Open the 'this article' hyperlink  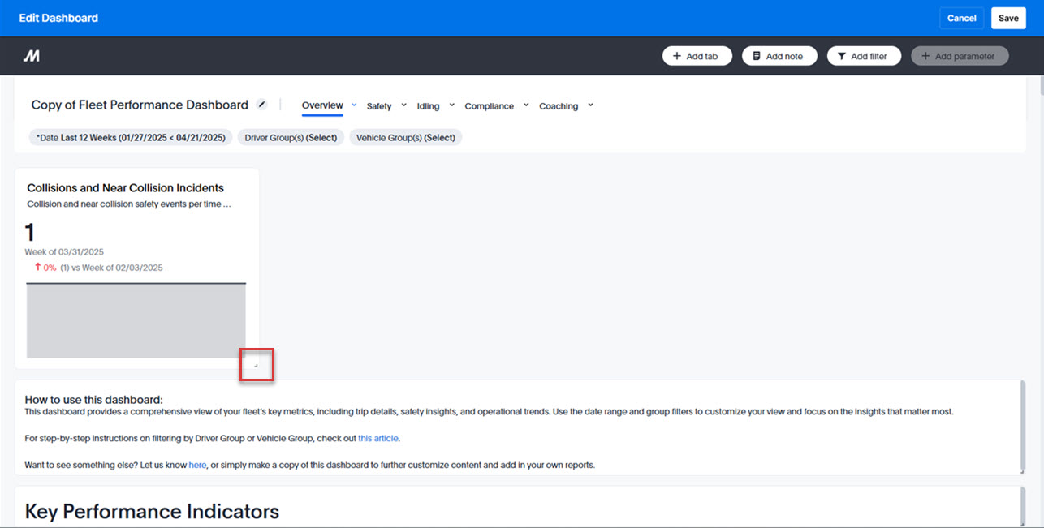(377, 438)
